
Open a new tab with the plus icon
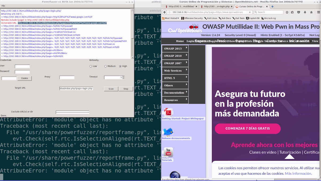click(x=272, y=6)
